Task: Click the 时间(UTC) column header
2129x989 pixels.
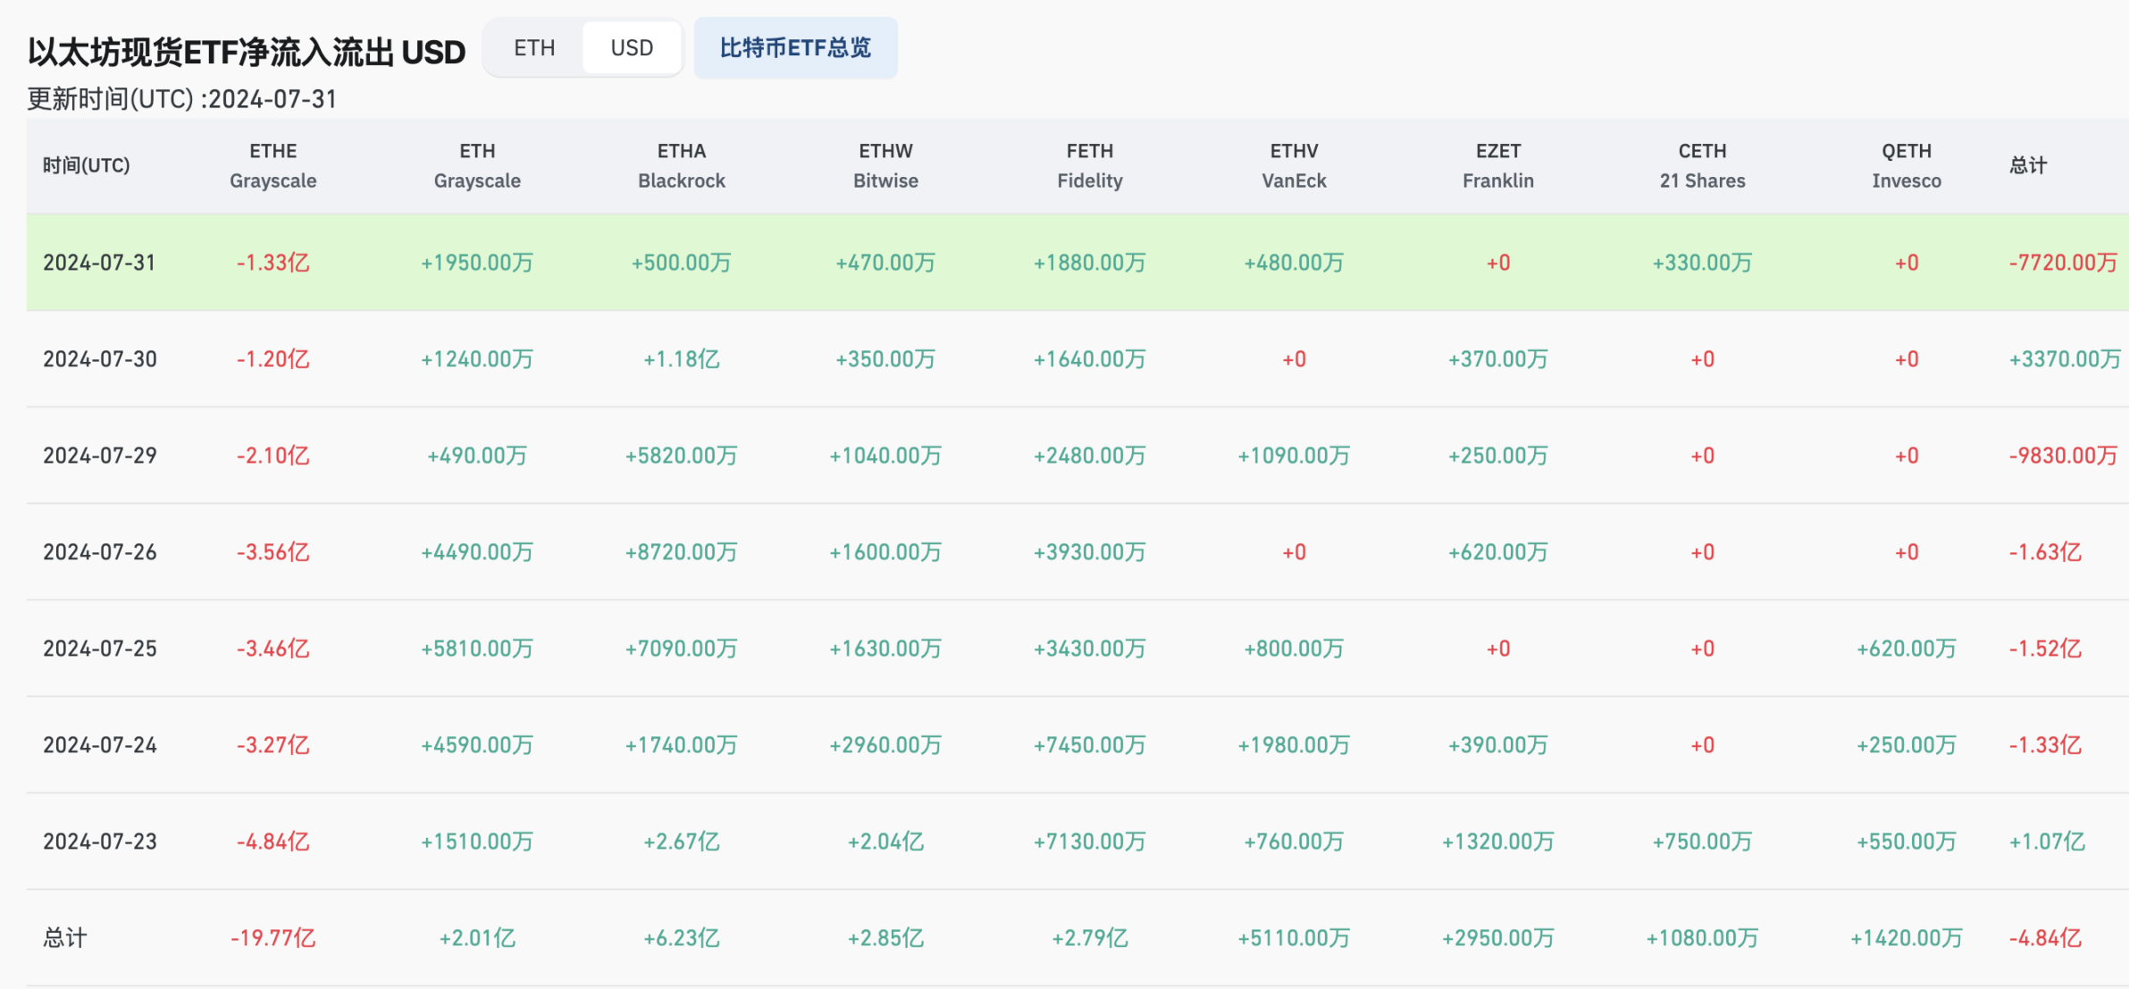Action: [x=84, y=165]
